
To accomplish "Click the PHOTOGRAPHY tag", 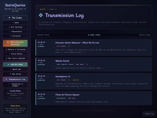I will click(61, 98).
